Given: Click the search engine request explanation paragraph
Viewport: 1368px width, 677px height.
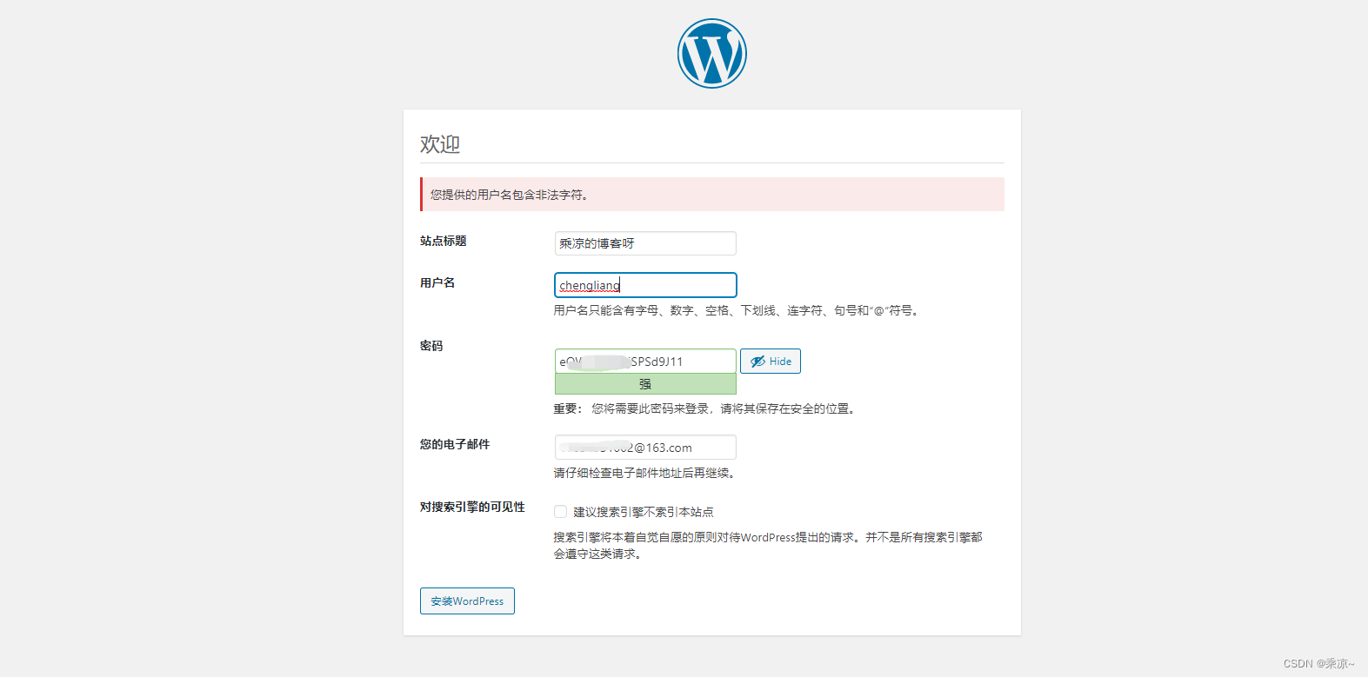Looking at the screenshot, I should 768,546.
